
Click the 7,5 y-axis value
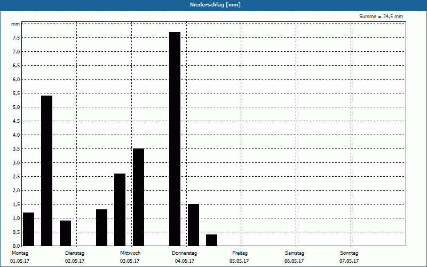tap(17, 37)
